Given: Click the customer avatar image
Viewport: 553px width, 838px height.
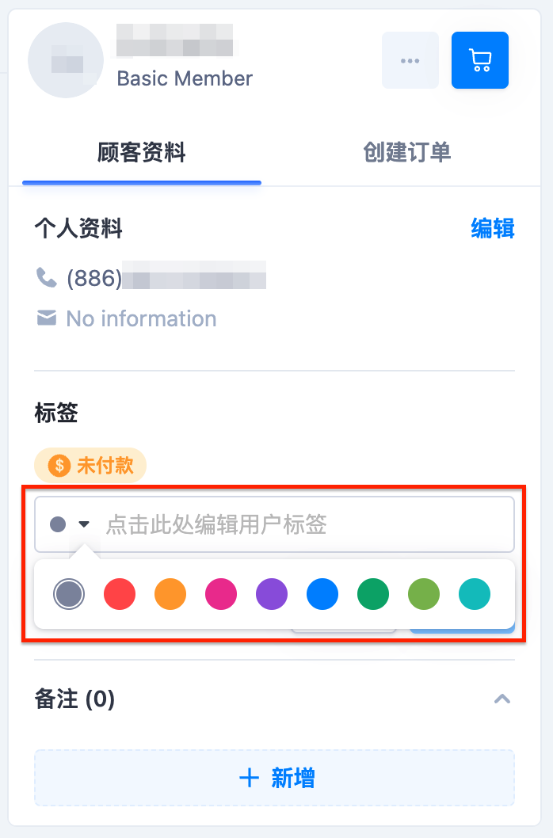Looking at the screenshot, I should (66, 60).
